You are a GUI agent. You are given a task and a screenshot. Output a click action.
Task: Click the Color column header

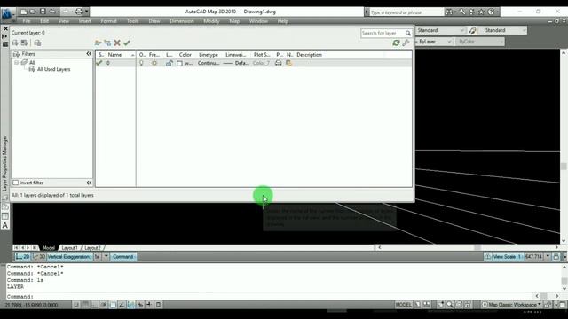pyautogui.click(x=185, y=55)
